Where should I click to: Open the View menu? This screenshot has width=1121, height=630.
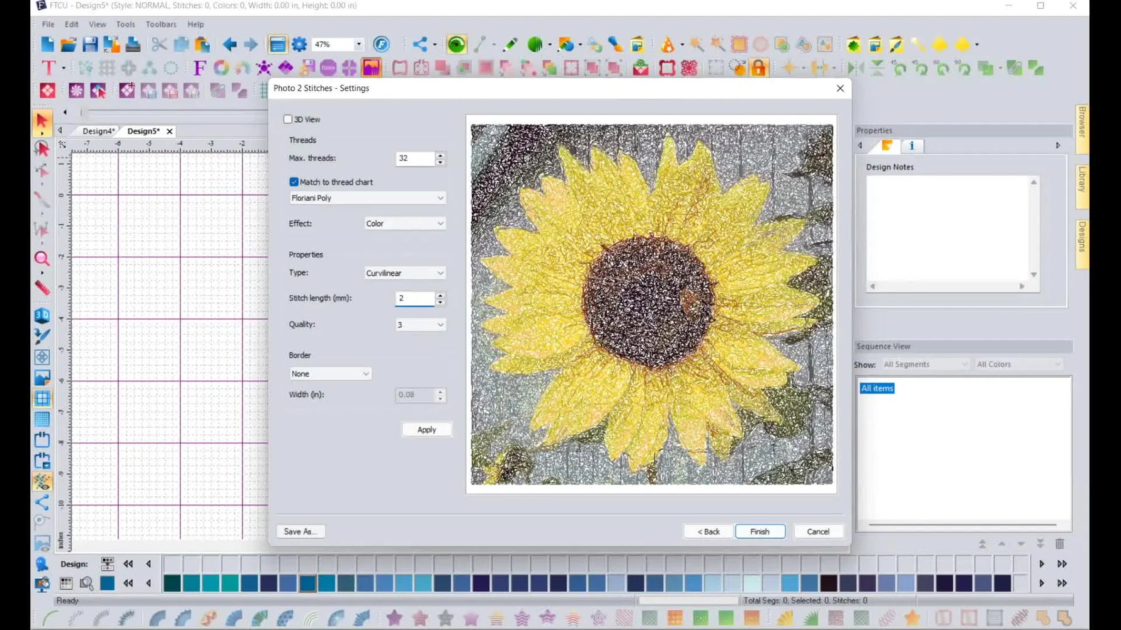pyautogui.click(x=97, y=24)
